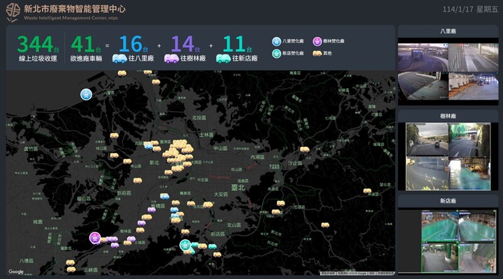
Task: Open the bottom-right 樹林廠 camera feed
Action: (x=469, y=173)
